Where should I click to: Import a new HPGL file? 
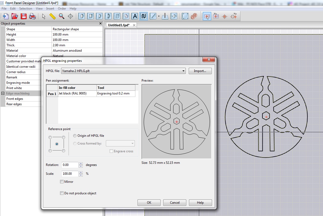click(x=200, y=71)
